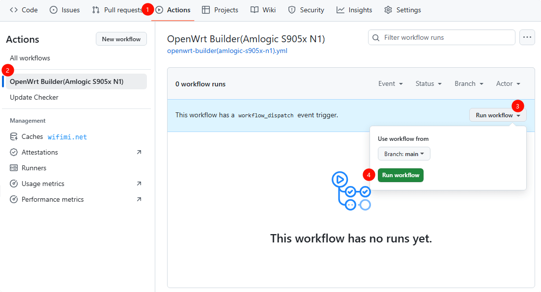Click the Performance metrics meter icon

pyautogui.click(x=14, y=199)
